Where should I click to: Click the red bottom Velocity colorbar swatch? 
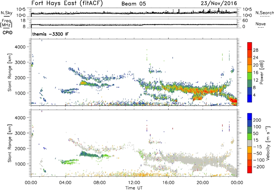[250, 170]
